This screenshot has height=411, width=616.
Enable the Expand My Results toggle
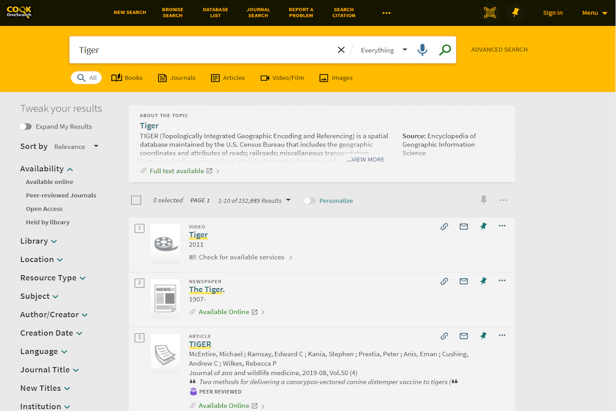(26, 126)
